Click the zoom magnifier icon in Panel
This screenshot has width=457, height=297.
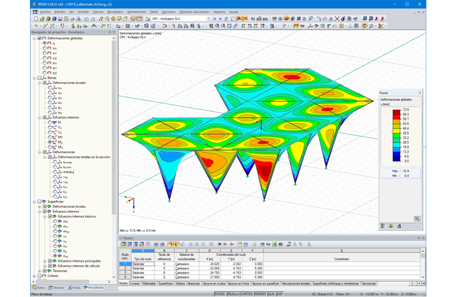click(x=417, y=218)
